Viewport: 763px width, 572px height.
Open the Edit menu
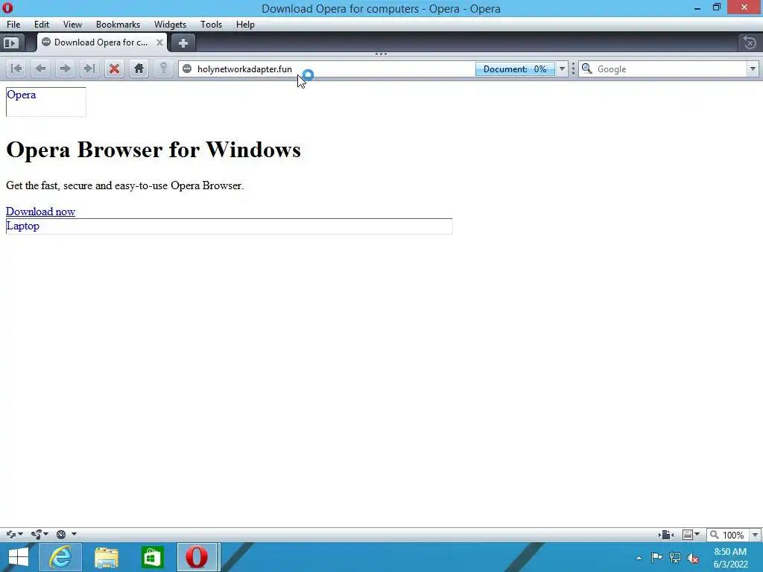click(42, 25)
